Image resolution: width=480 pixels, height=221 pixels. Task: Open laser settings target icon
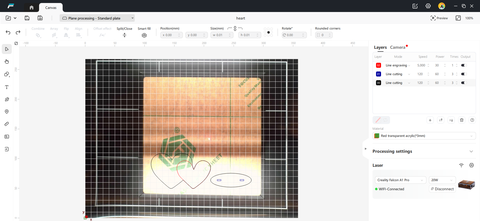tap(471, 165)
